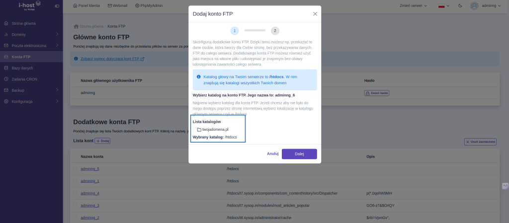509x223 pixels.
Task: Check the adminng_1 account checkbox
Action: (x=75, y=181)
